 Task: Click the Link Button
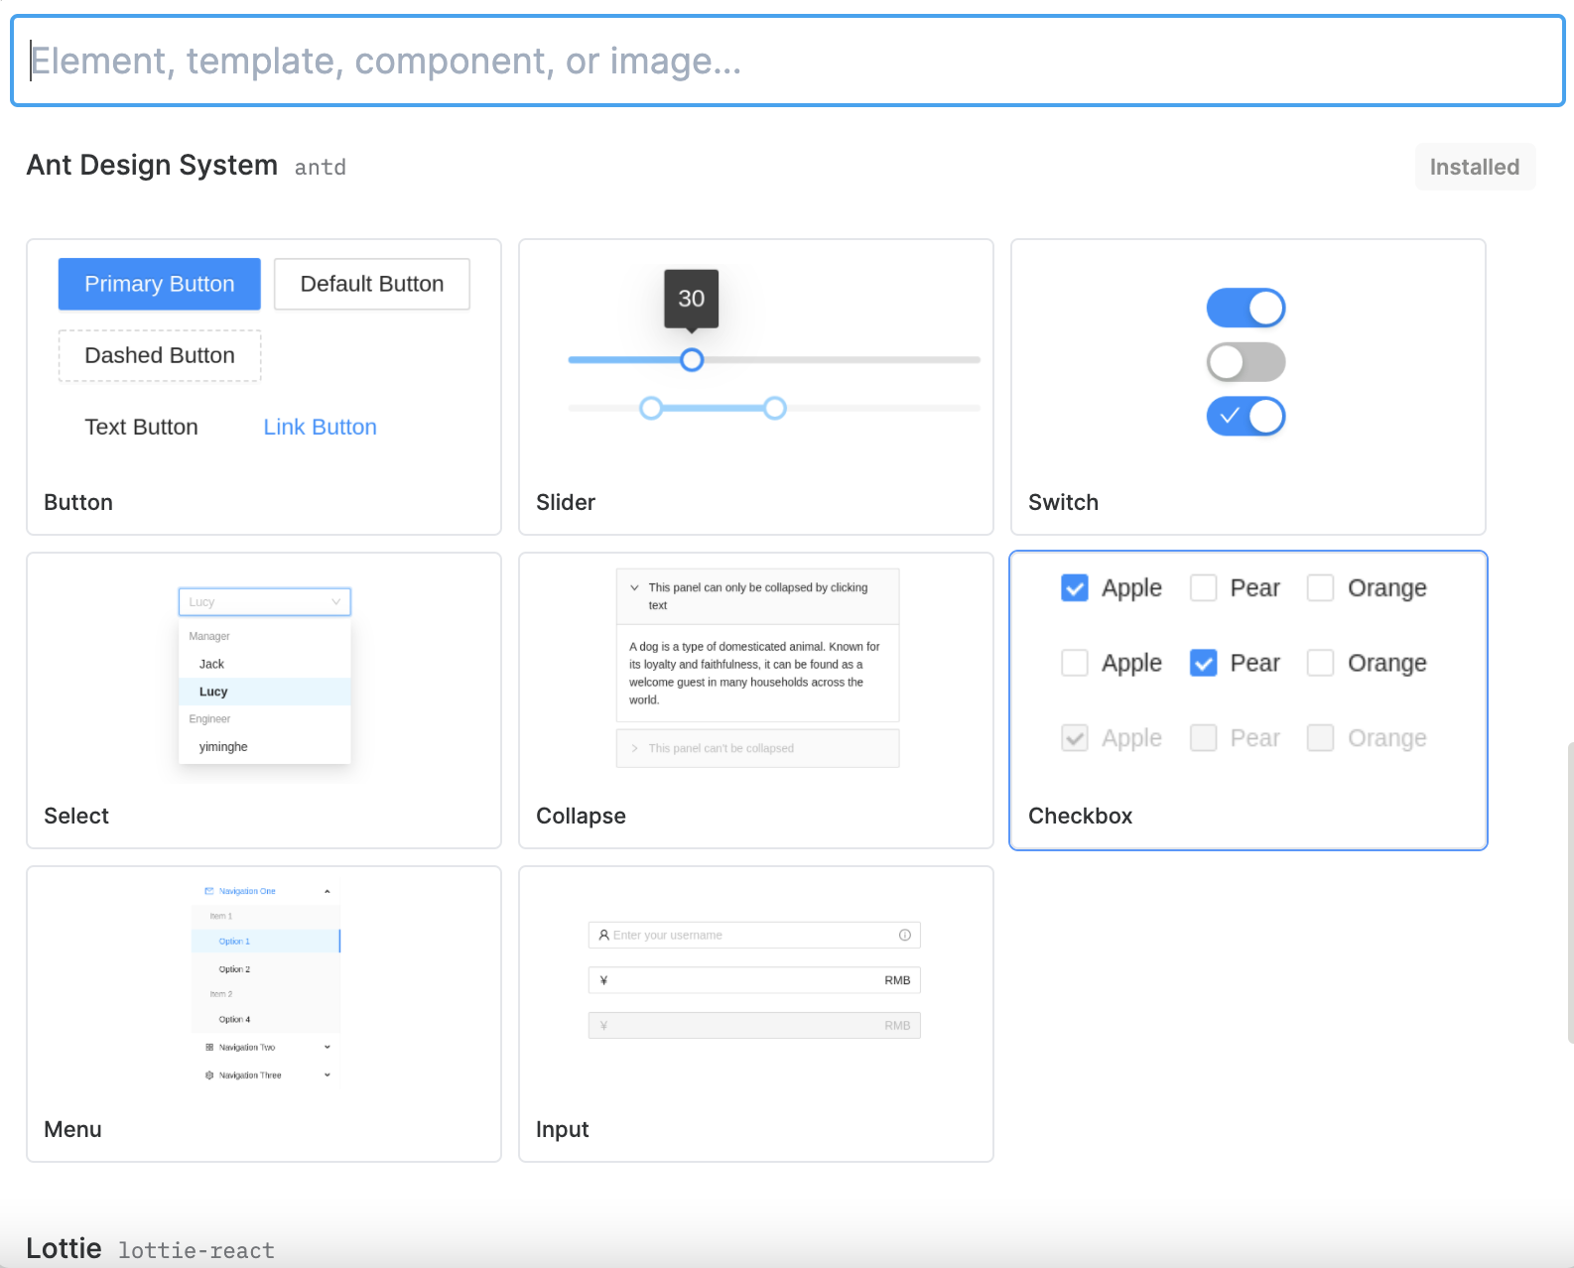coord(320,427)
